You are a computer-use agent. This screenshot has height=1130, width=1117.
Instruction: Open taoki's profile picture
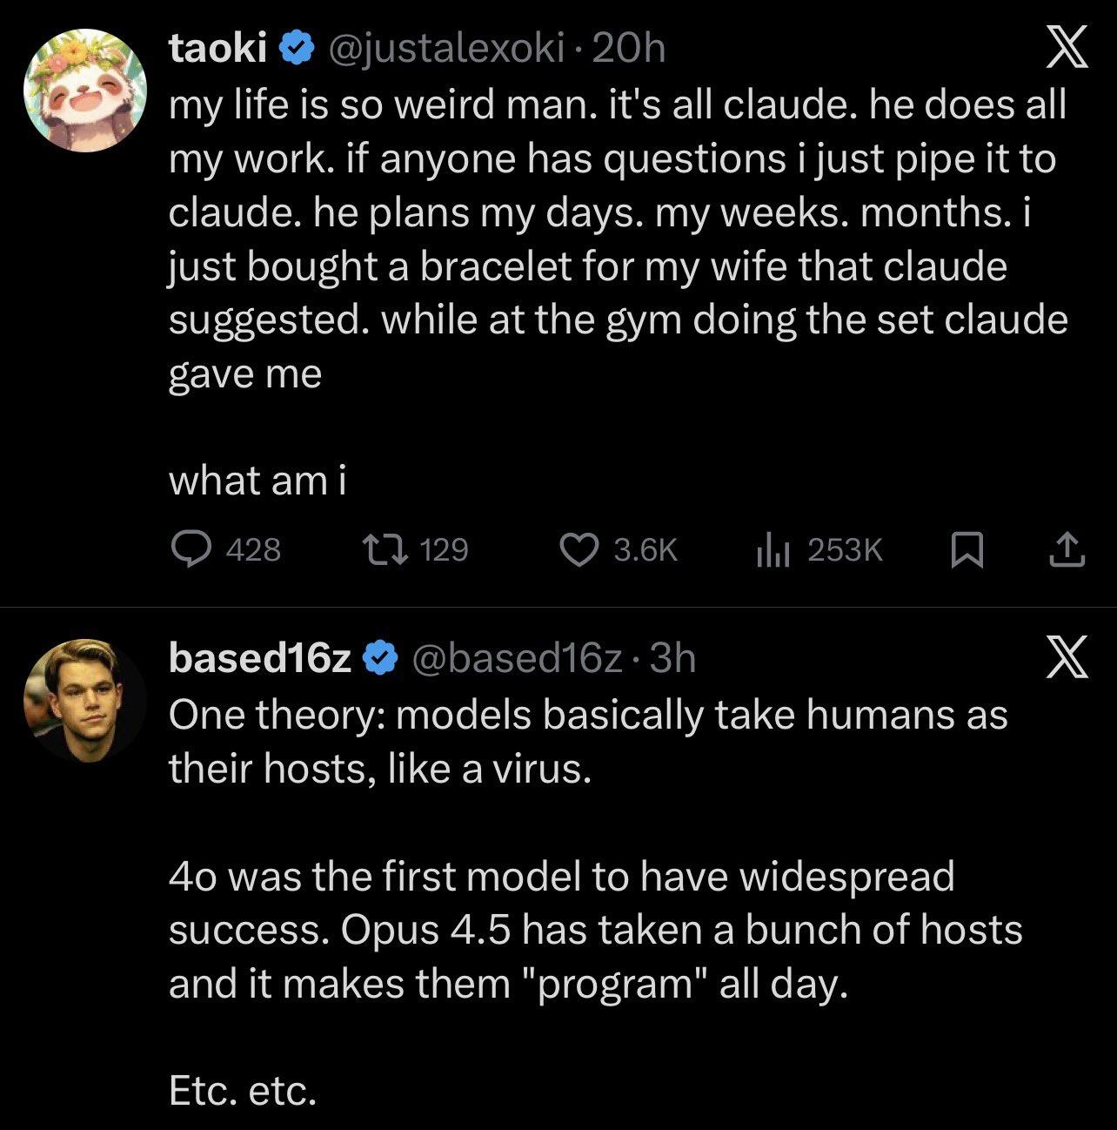point(85,91)
